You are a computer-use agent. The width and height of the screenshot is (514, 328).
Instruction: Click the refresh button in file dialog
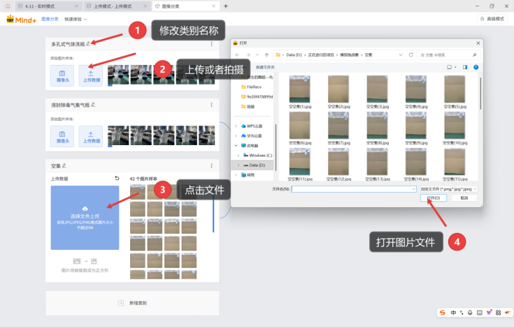pyautogui.click(x=410, y=54)
